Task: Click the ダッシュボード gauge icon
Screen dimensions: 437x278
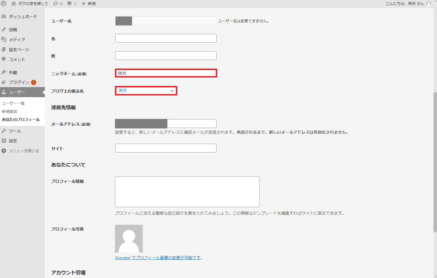Action: pyautogui.click(x=4, y=17)
